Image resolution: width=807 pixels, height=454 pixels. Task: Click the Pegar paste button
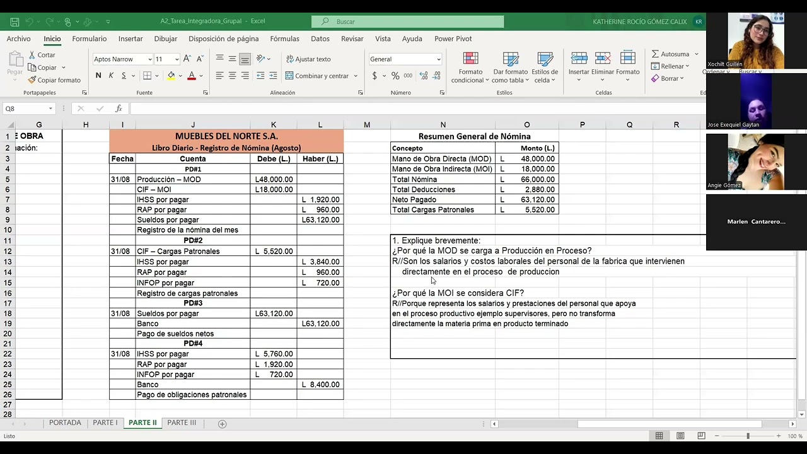tap(15, 64)
